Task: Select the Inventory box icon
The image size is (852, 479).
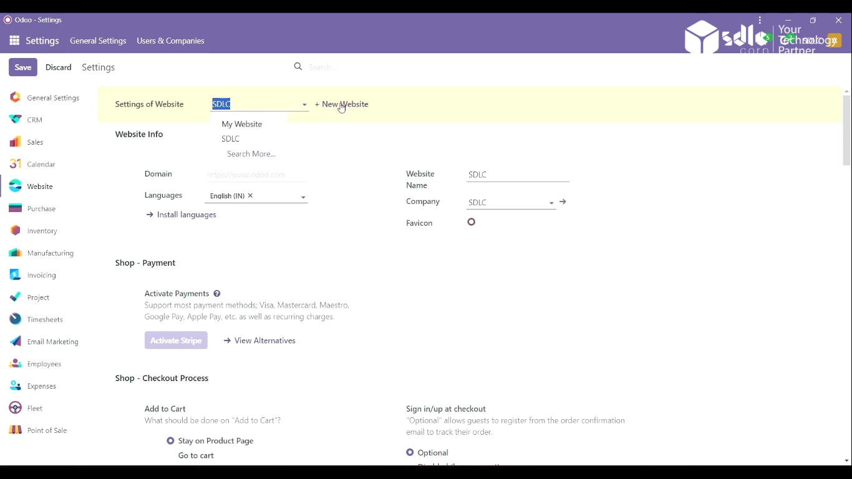Action: pos(15,231)
